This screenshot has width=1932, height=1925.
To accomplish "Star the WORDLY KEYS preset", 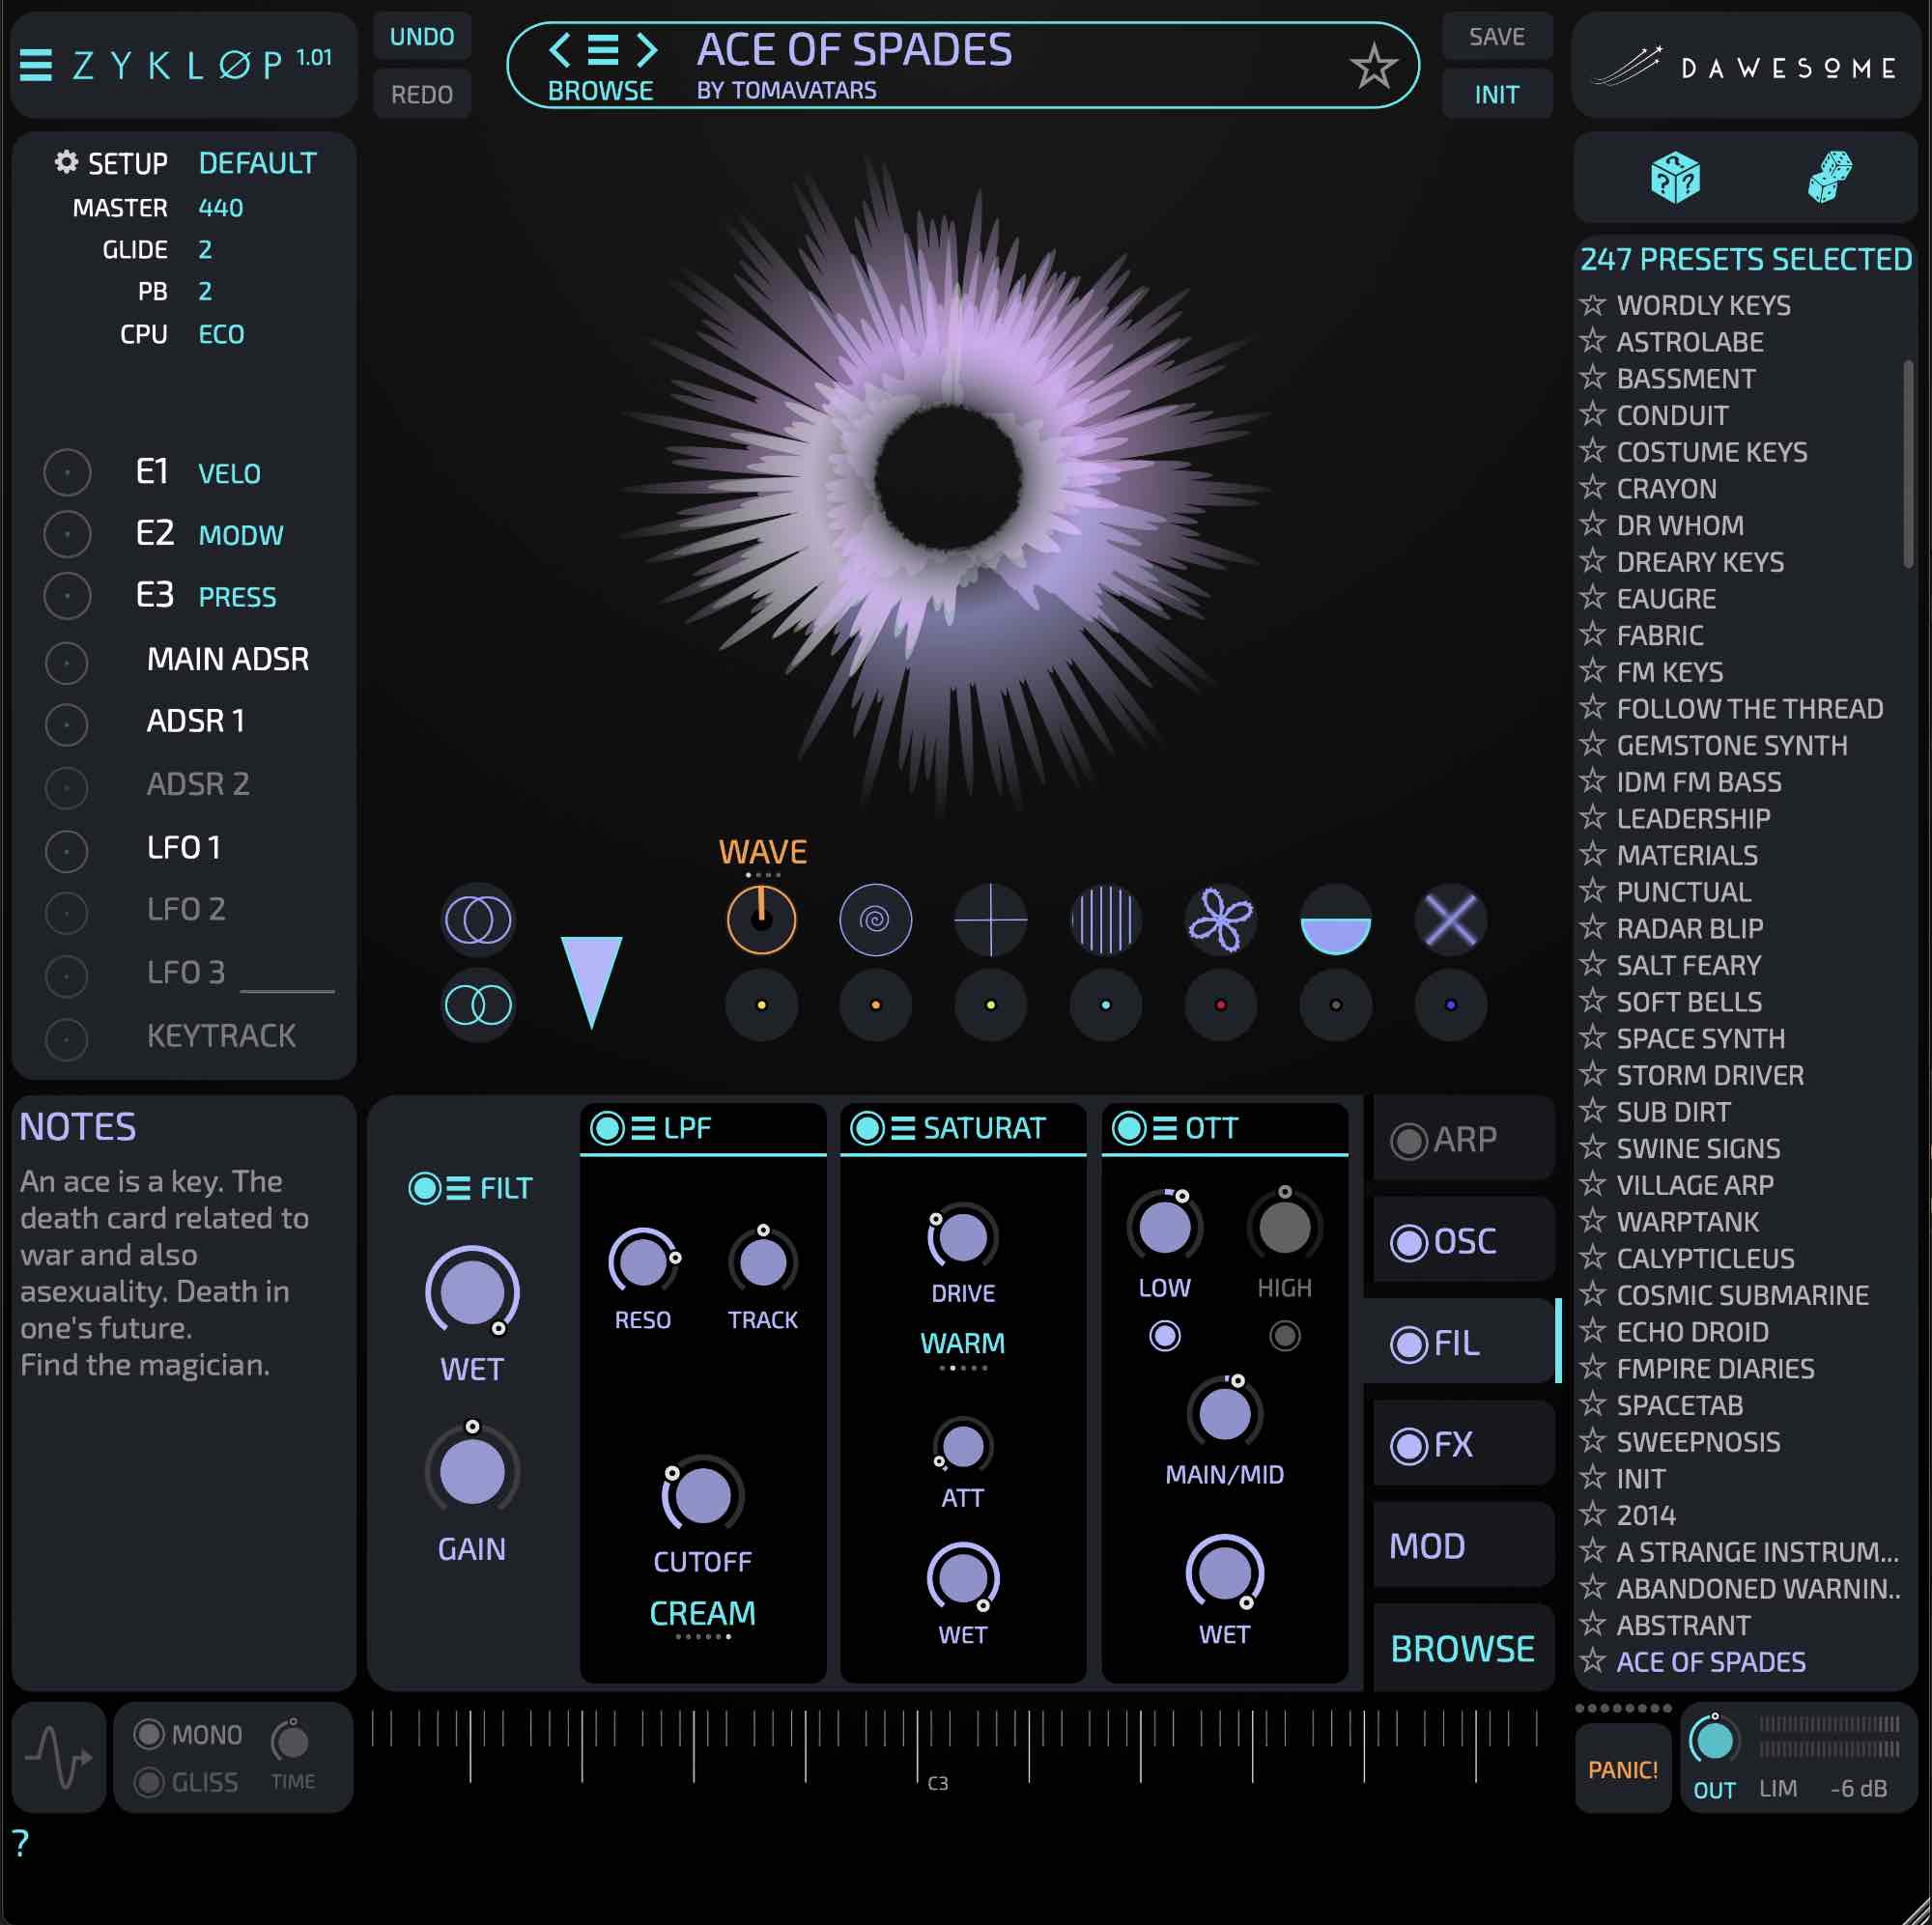I will pyautogui.click(x=1592, y=304).
